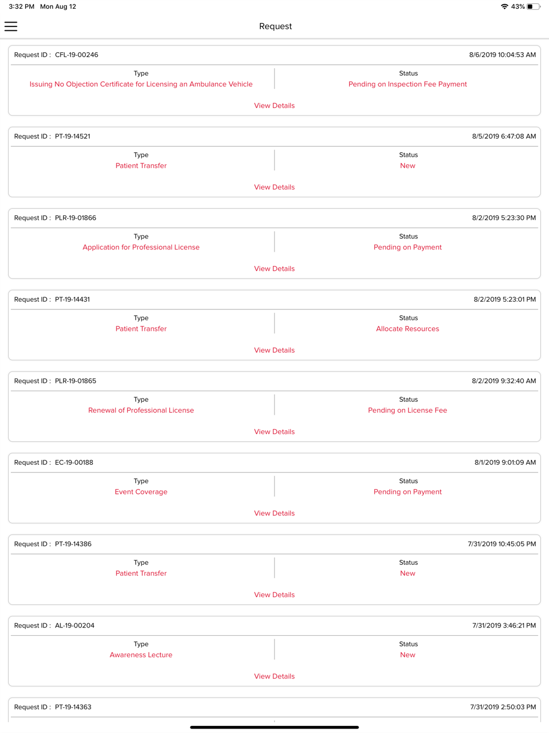
Task: Tap Pending on Inspection Fee Payment status
Action: [407, 84]
